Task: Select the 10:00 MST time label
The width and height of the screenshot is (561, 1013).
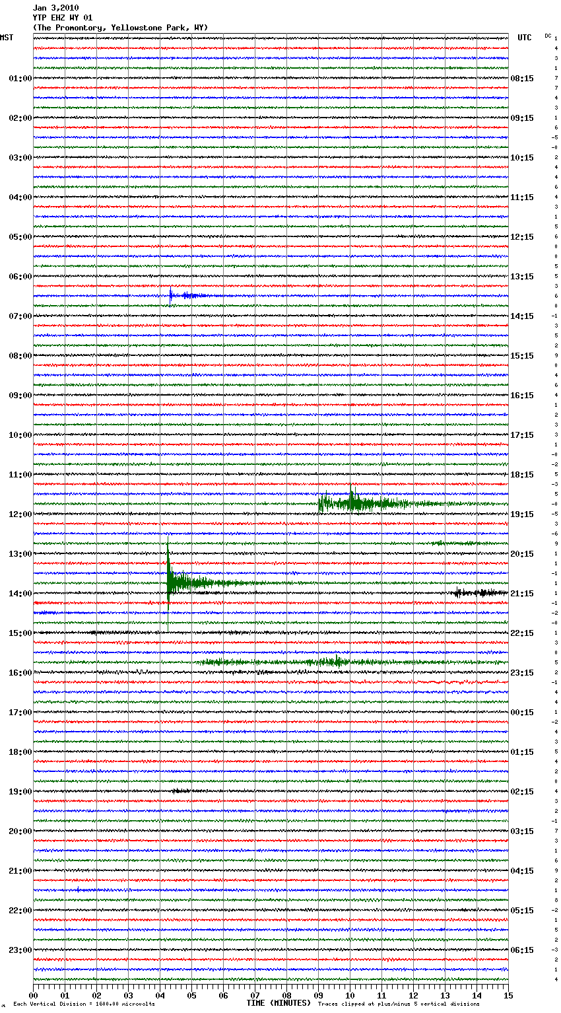Action: (20, 435)
